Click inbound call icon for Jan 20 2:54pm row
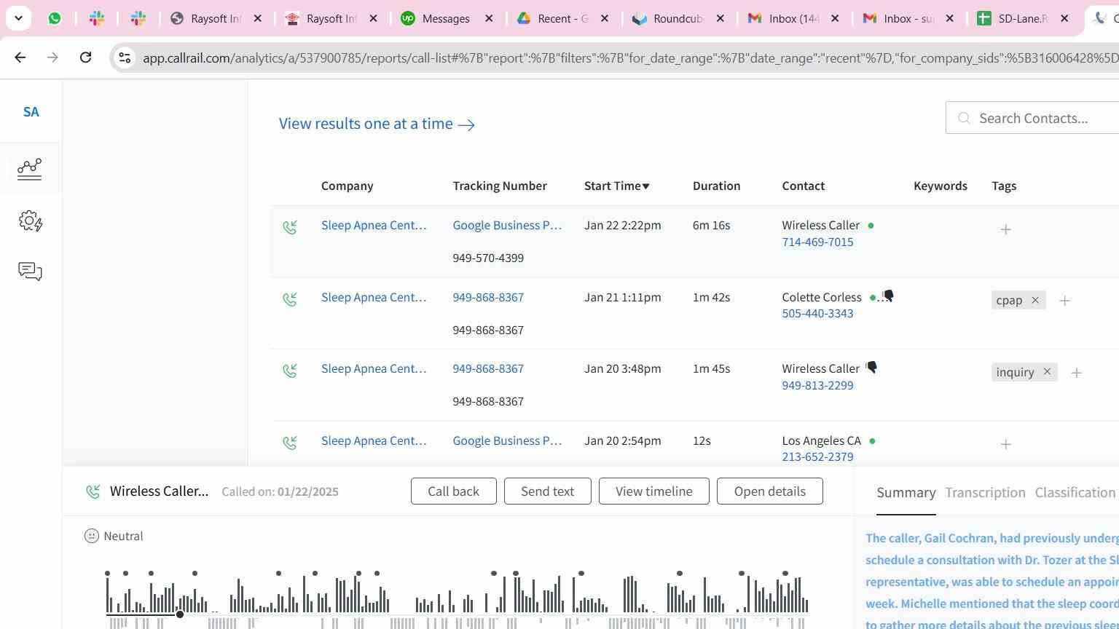The height and width of the screenshot is (629, 1119). pos(290,442)
